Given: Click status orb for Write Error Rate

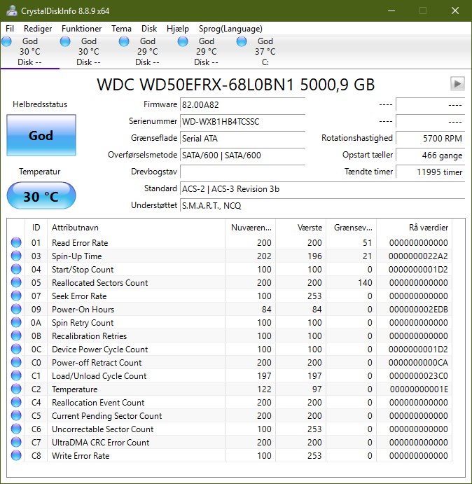Looking at the screenshot, I should tap(16, 455).
